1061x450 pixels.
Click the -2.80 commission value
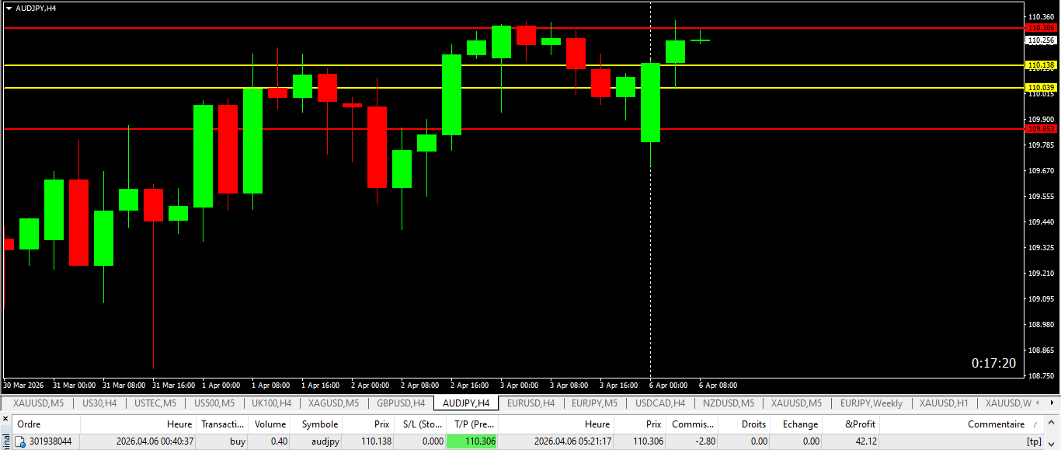pyautogui.click(x=704, y=441)
